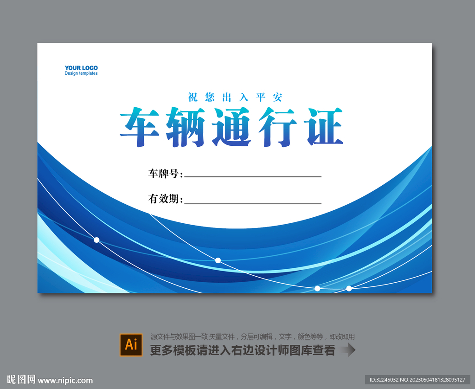Click the 车牌号 underline fill-in field
Screen dimensions: 475x389
coord(253,176)
